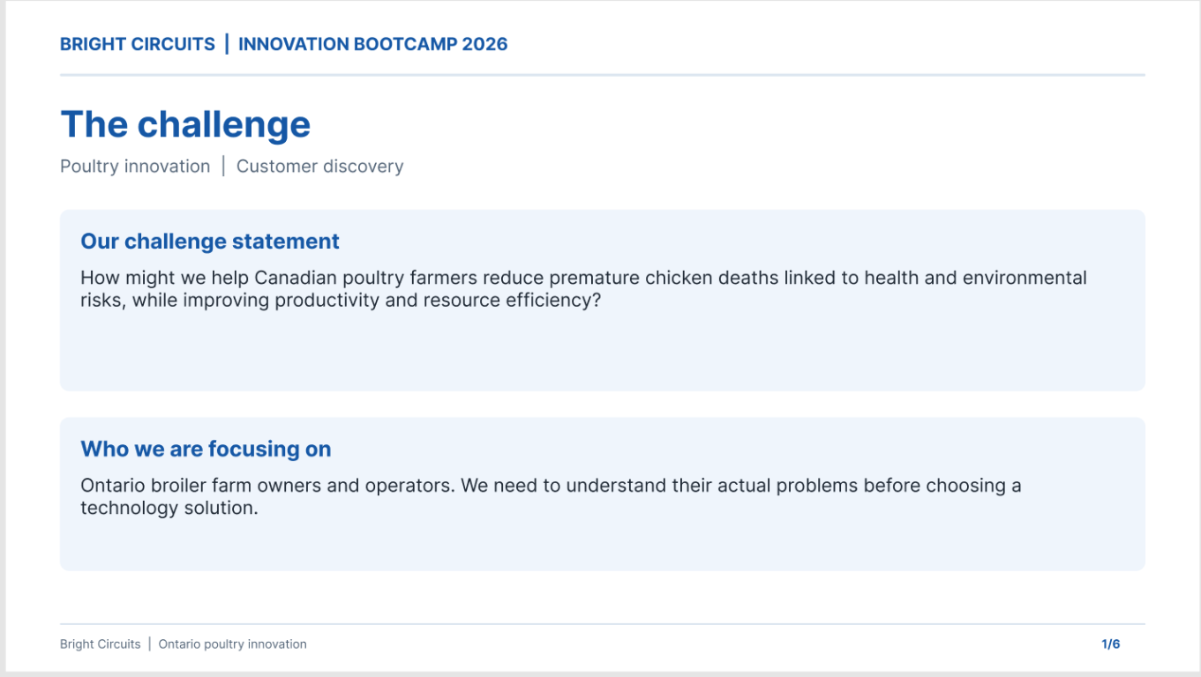The image size is (1201, 677).
Task: Click the "The challenge" slide title
Action: click(x=185, y=125)
